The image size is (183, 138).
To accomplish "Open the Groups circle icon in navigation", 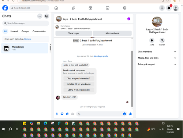I will (124, 8).
